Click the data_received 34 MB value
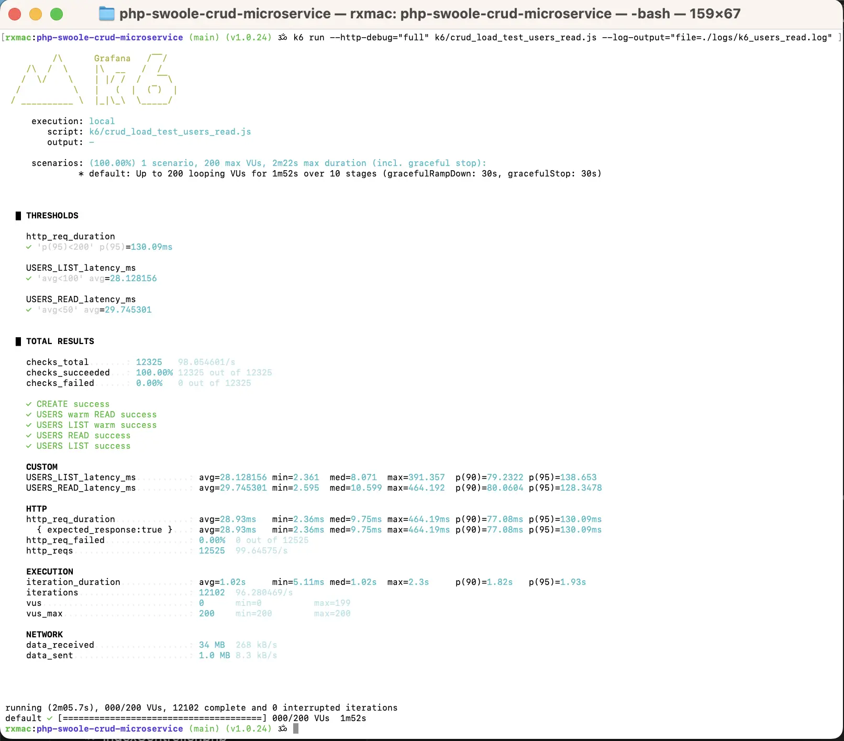Image resolution: width=844 pixels, height=741 pixels. 212,645
